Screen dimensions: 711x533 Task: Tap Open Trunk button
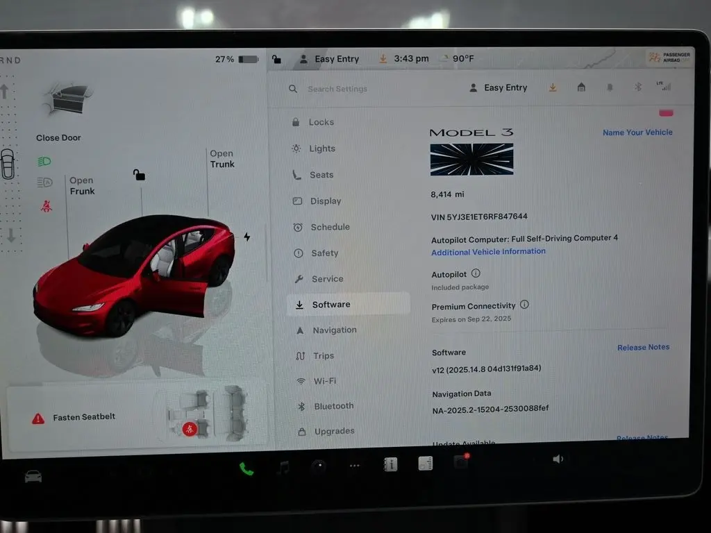pyautogui.click(x=221, y=159)
